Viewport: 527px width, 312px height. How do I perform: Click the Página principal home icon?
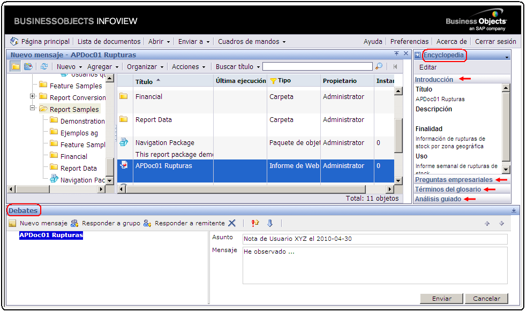[14, 41]
